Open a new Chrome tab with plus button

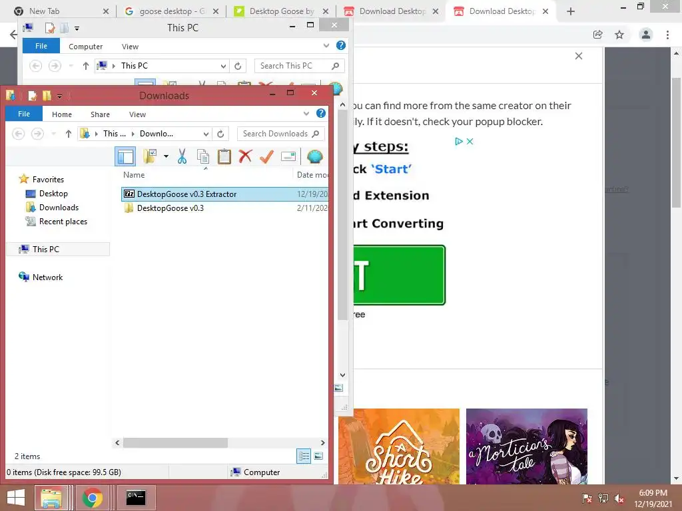tap(571, 11)
